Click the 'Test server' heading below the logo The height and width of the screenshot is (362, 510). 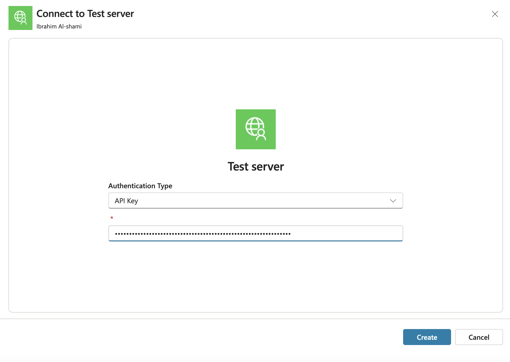(x=255, y=167)
